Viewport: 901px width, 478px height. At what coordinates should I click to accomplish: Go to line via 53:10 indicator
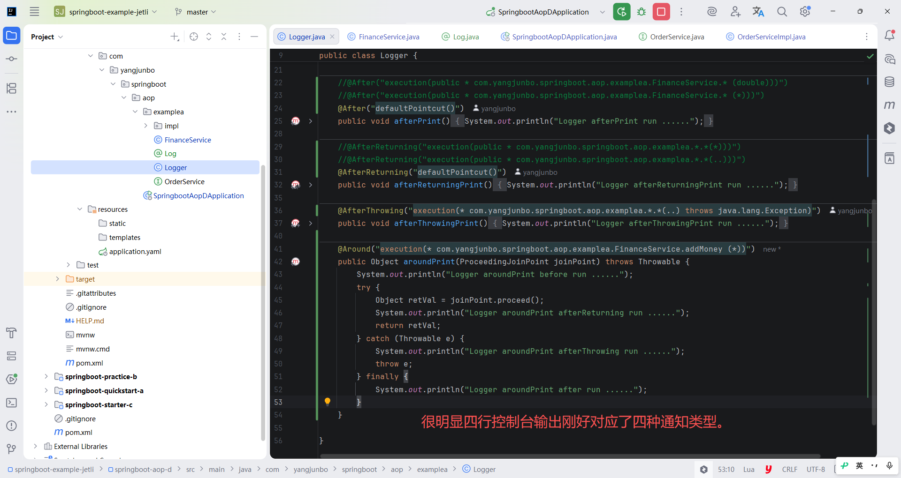point(726,469)
